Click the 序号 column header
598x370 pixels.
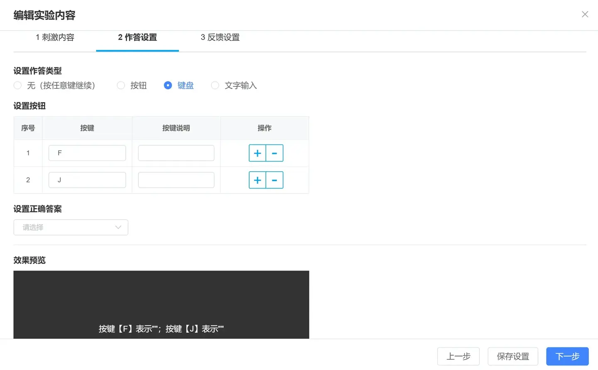coord(28,128)
